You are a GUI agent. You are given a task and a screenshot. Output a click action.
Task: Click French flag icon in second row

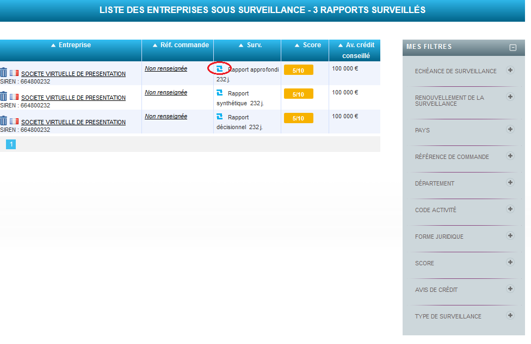coord(14,97)
